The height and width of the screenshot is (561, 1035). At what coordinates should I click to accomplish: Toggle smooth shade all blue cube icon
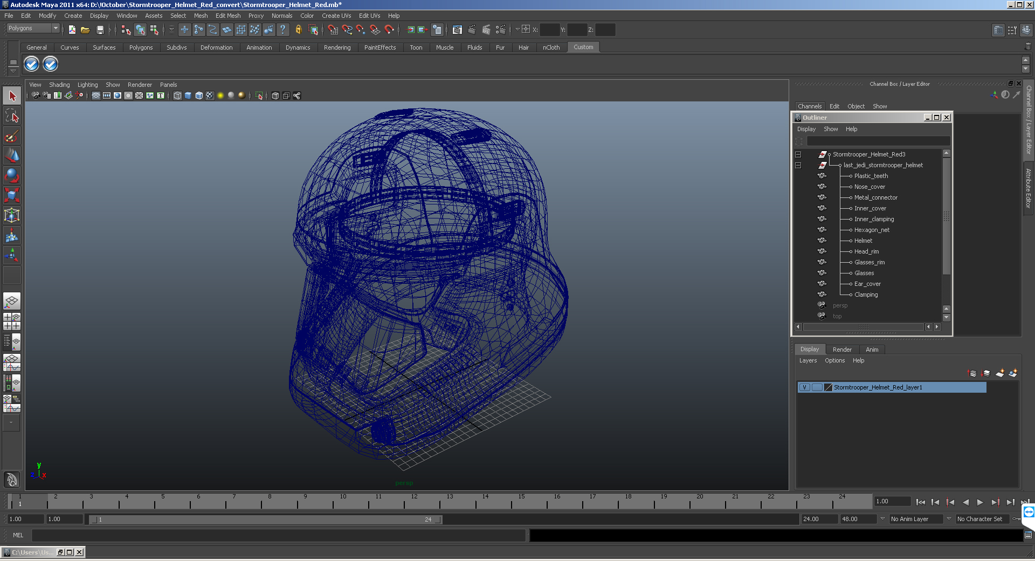[x=188, y=95]
